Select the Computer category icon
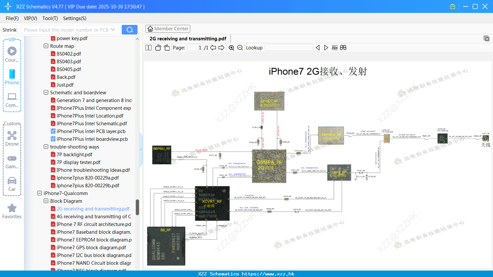This screenshot has width=493, height=277. pyautogui.click(x=12, y=100)
